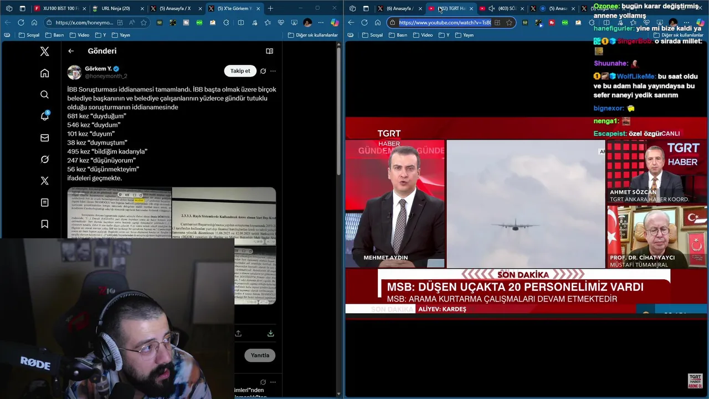The image size is (709, 399).
Task: Open Grok icon in X sidebar
Action: click(x=45, y=159)
